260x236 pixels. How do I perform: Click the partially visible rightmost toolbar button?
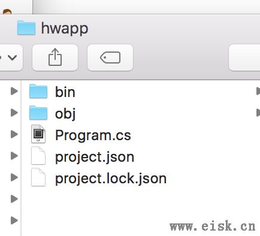click(244, 58)
